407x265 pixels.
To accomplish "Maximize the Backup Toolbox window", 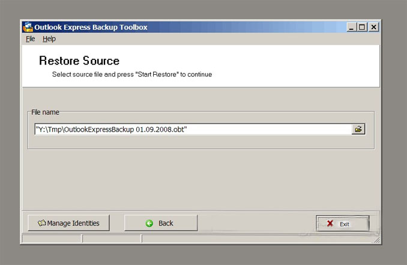I will coord(362,27).
